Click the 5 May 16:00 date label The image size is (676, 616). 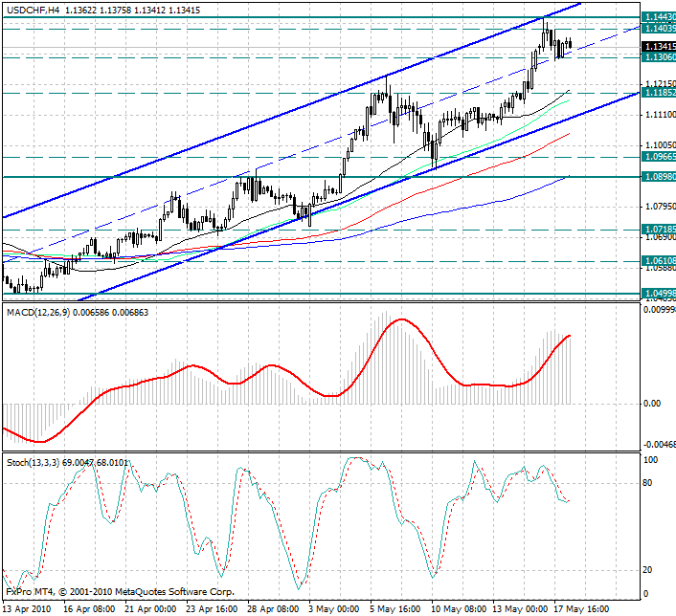click(395, 609)
